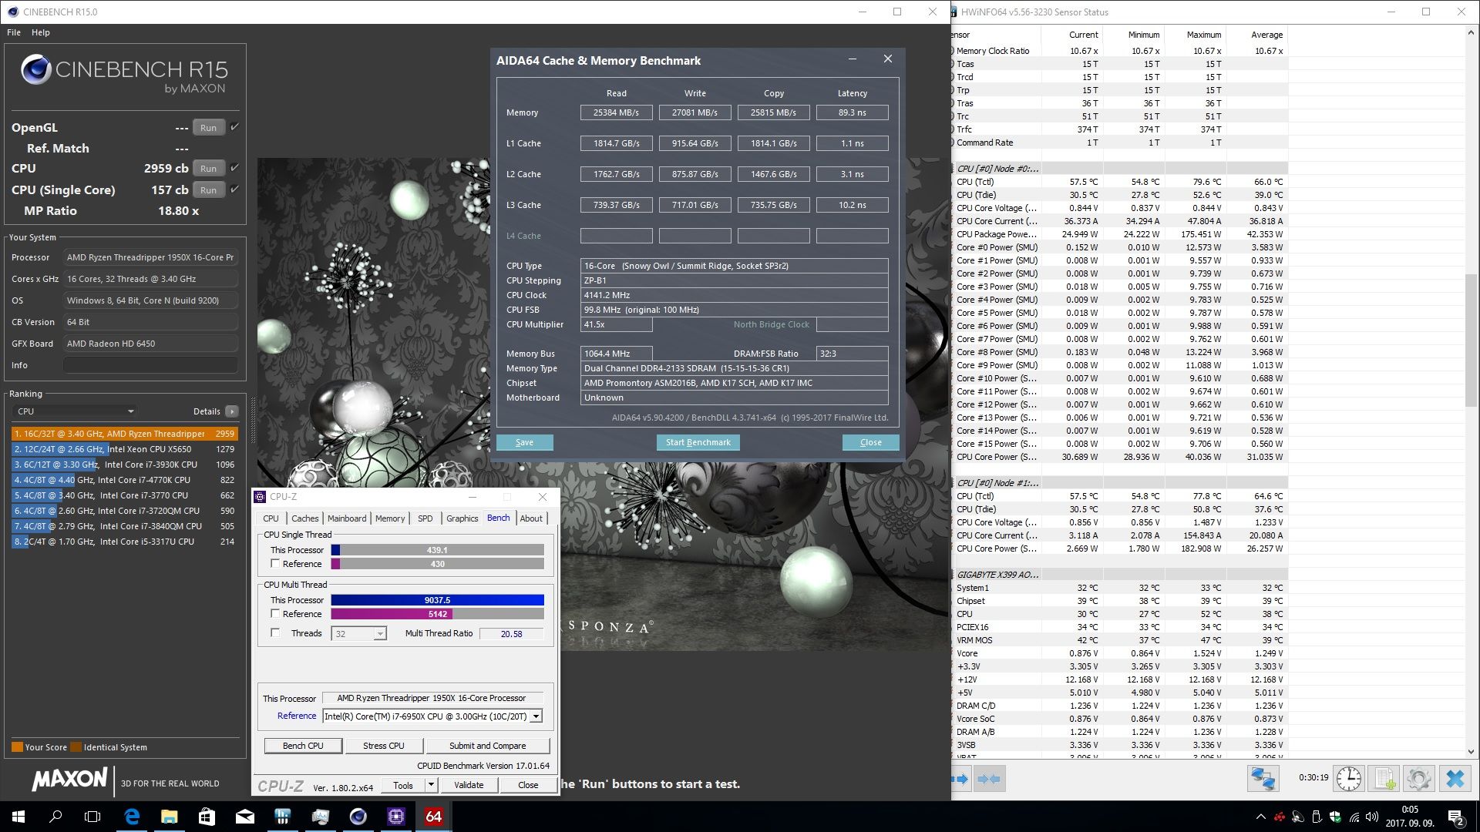
Task: Run the CPU Single Core test
Action: [208, 190]
